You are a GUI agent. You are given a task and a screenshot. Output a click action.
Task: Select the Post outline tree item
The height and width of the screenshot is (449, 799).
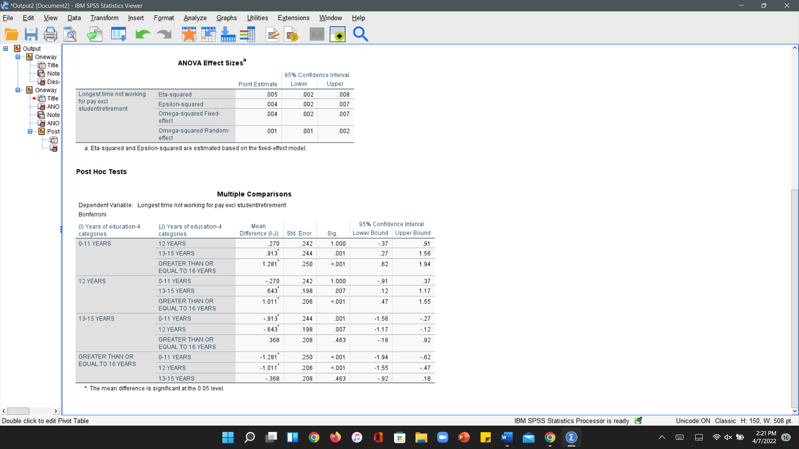point(53,131)
